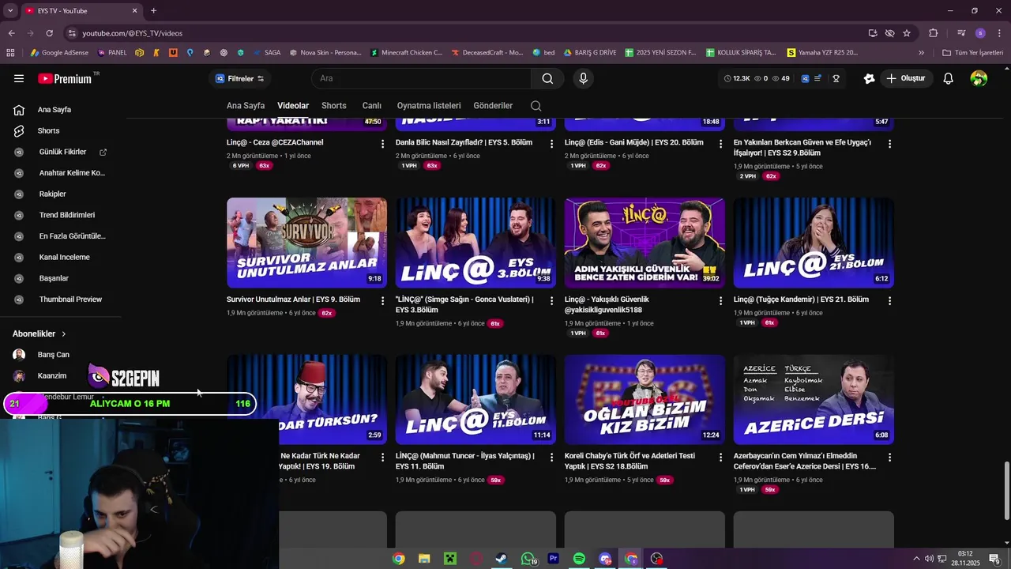Switch to the Shorts channel tab

coord(334,106)
